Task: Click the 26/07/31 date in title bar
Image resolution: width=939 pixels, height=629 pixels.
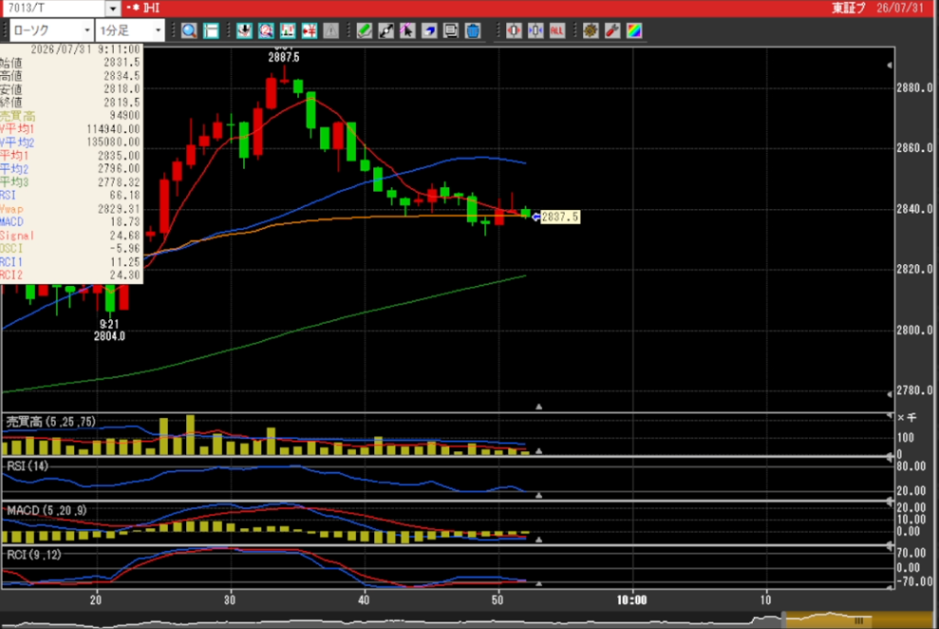Action: [900, 8]
